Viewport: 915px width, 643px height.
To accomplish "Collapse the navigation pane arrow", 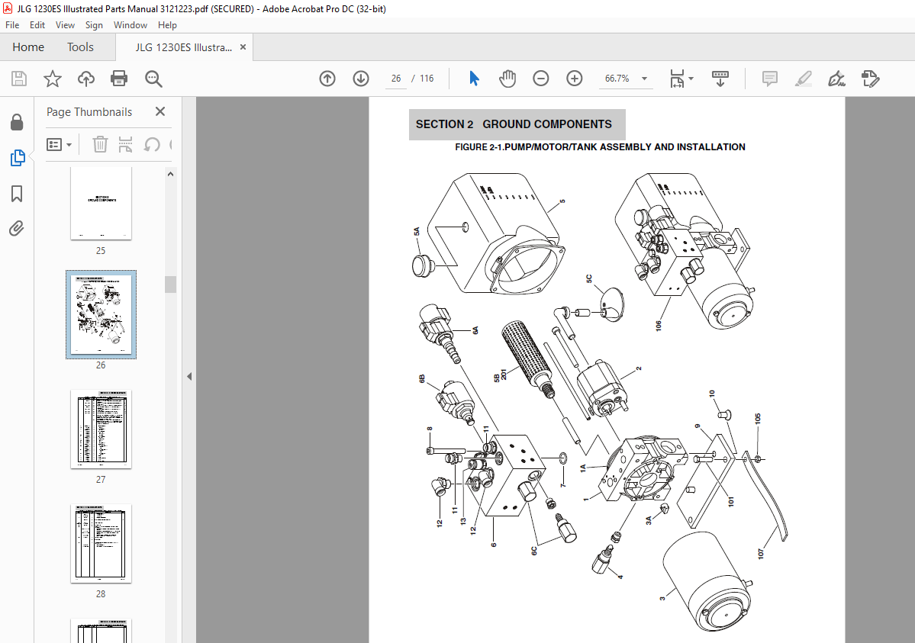I will (189, 377).
